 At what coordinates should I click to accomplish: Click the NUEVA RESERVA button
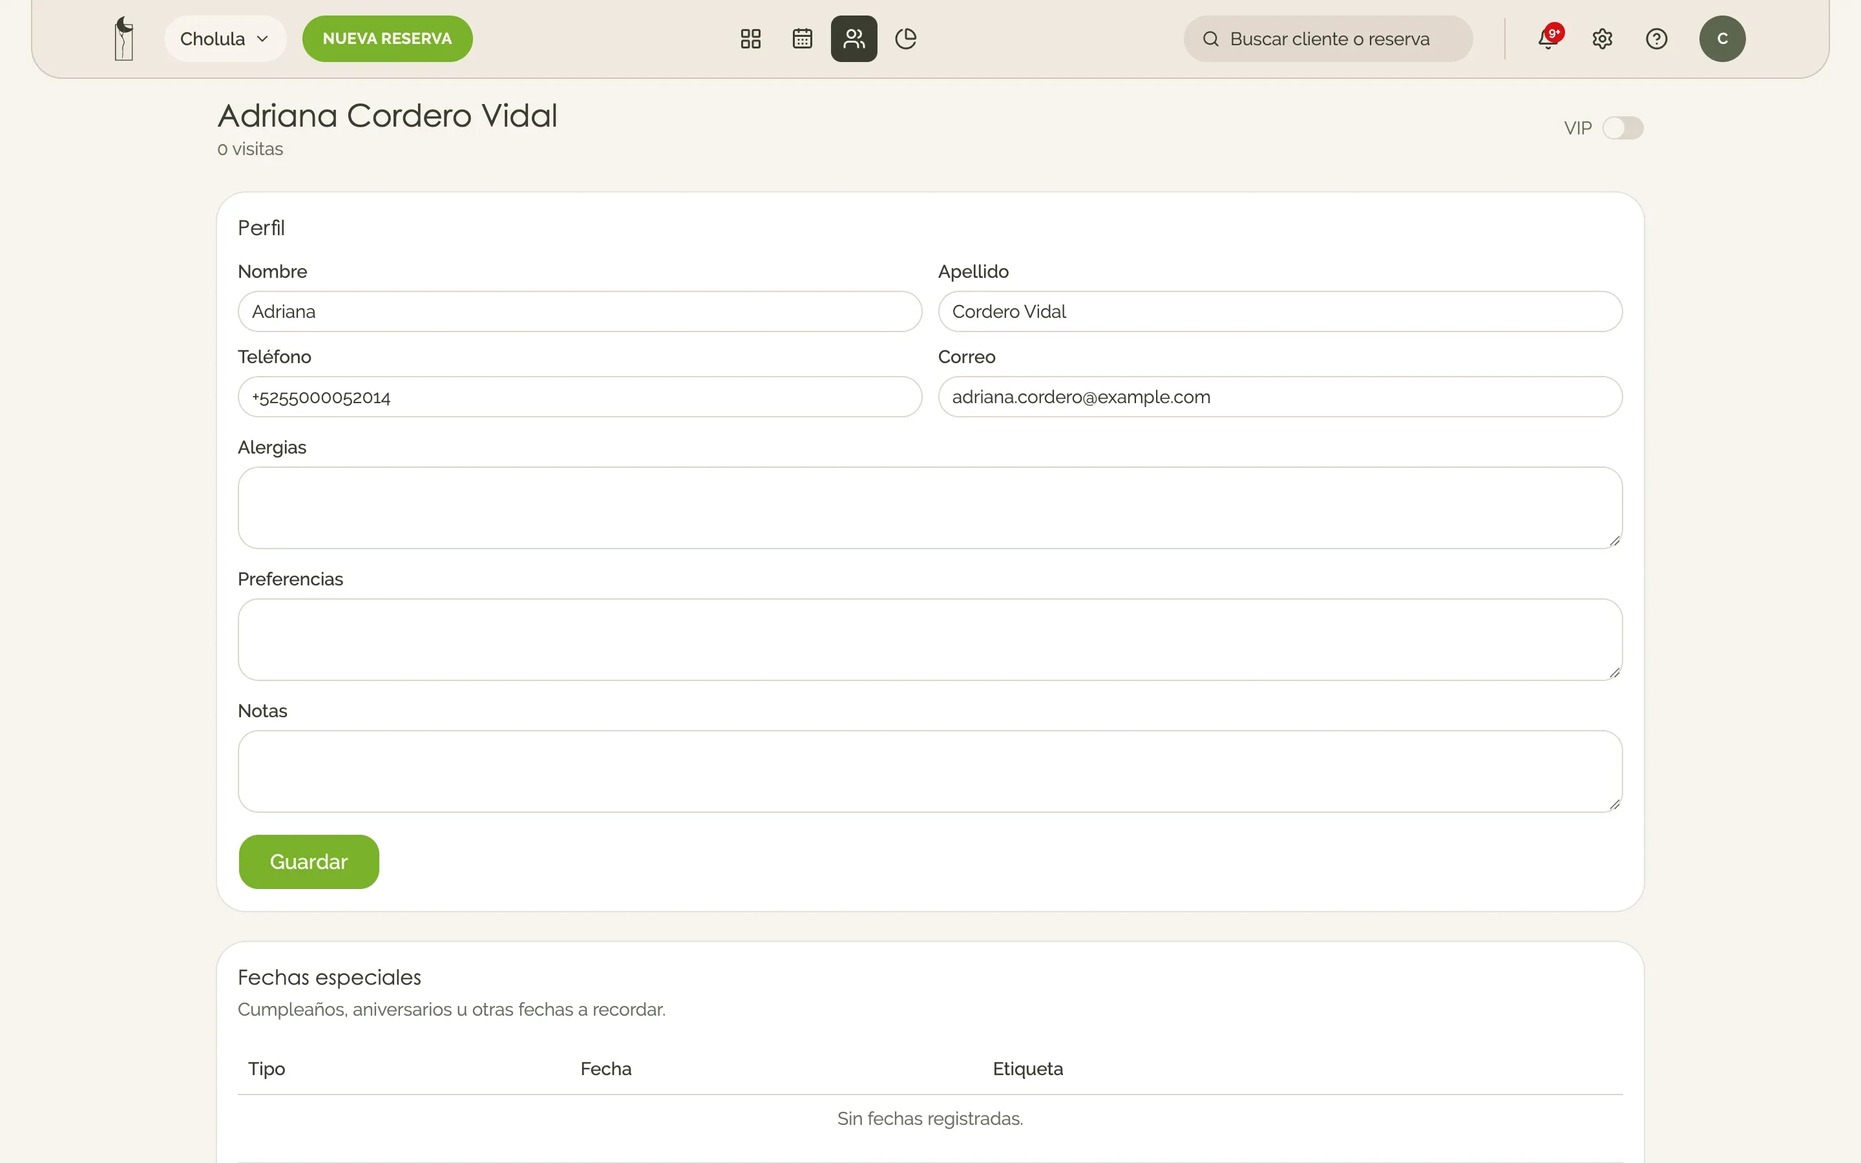(387, 39)
